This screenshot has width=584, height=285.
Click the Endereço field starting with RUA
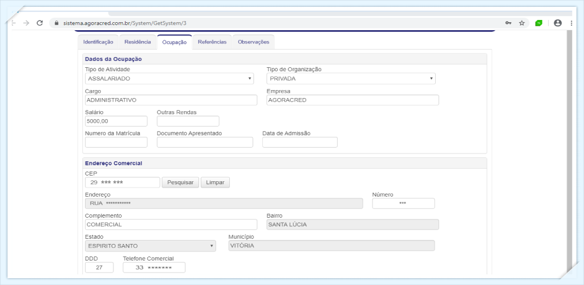pyautogui.click(x=224, y=203)
